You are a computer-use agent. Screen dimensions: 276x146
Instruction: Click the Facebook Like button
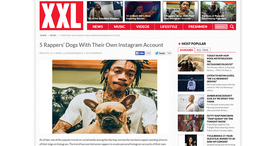(140, 53)
